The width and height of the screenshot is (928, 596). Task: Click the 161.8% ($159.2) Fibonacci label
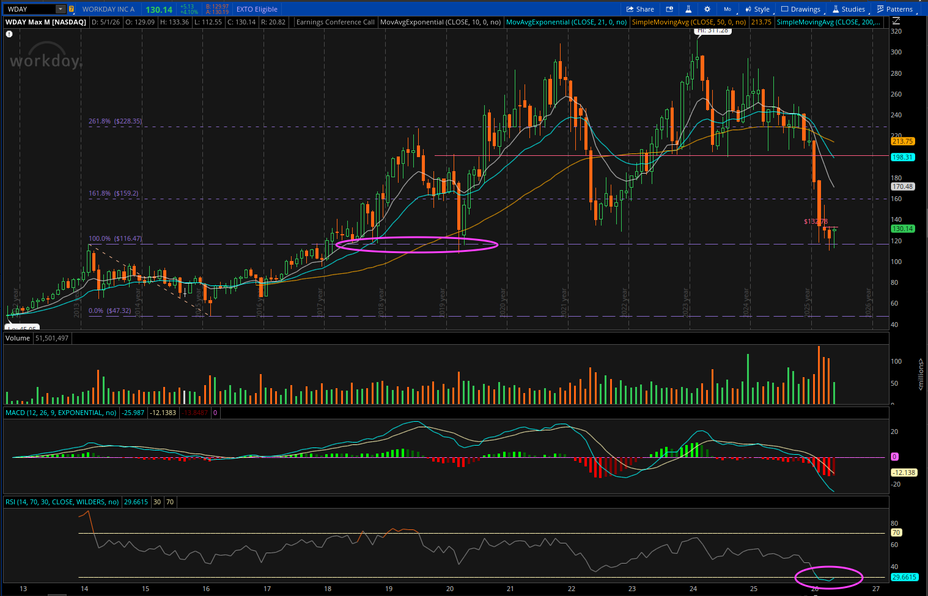click(x=114, y=193)
